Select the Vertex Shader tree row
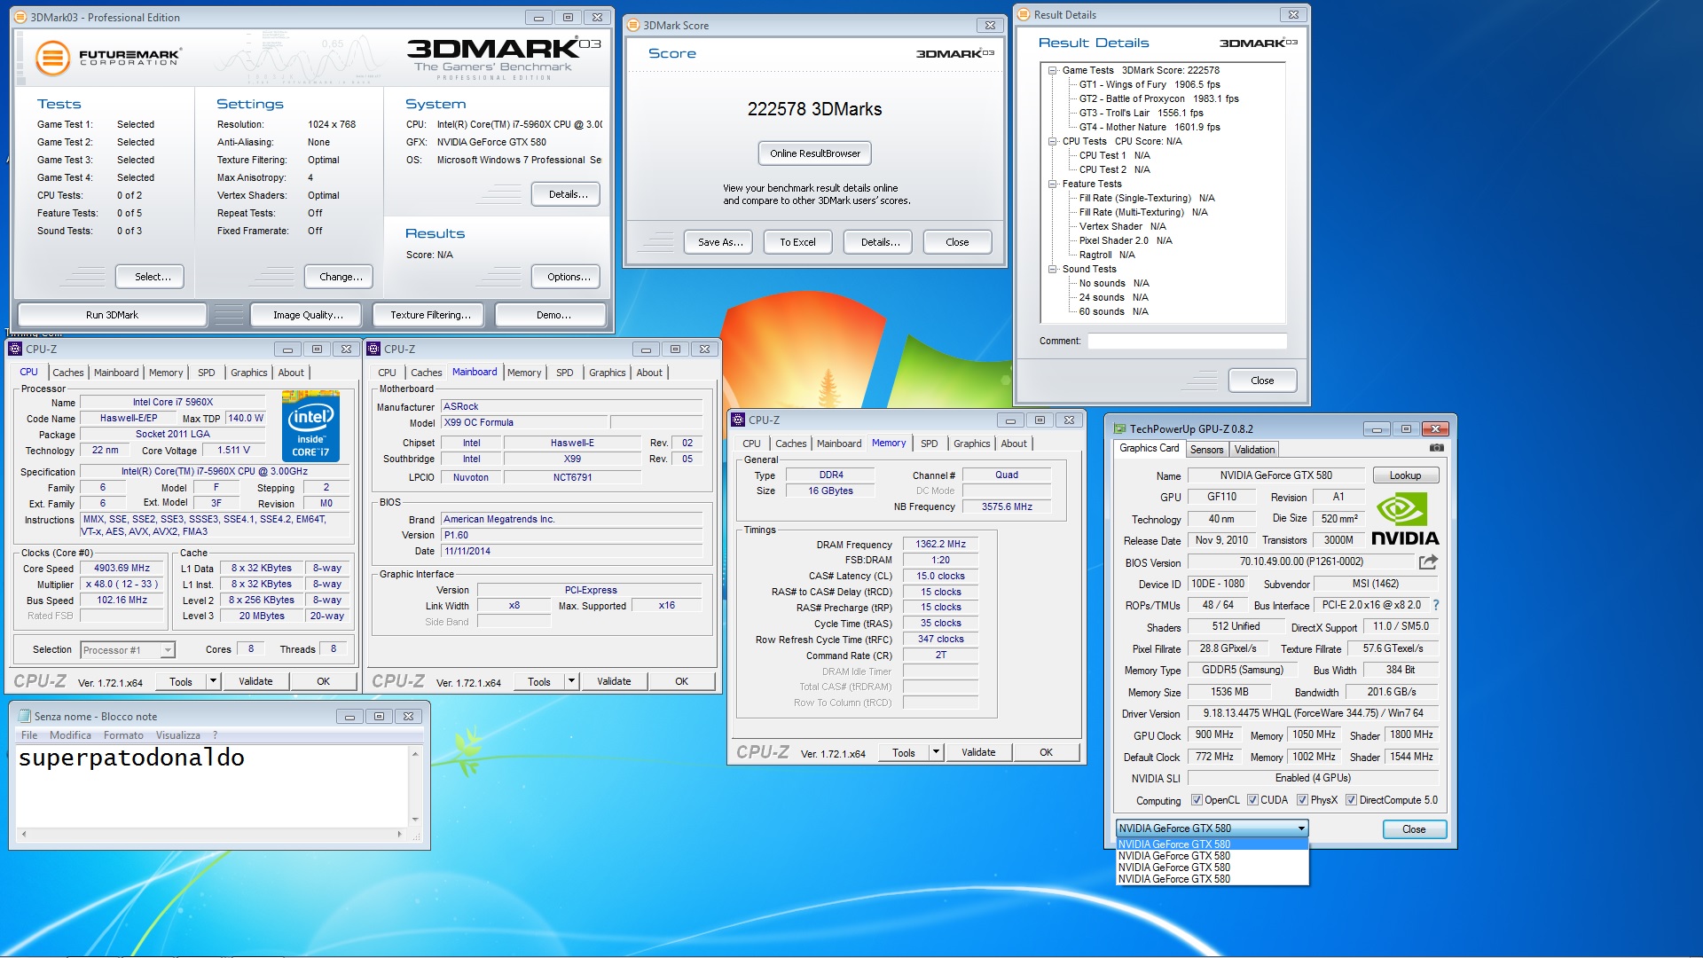 (1122, 226)
